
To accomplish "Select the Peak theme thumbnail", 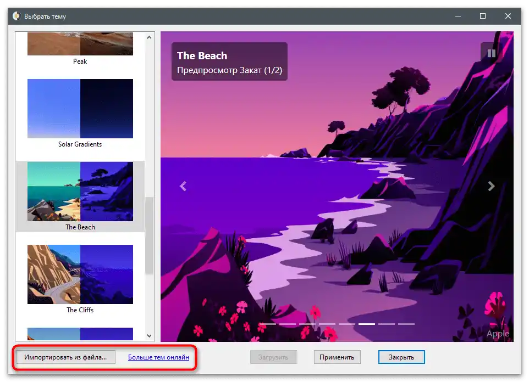I will 80,44.
